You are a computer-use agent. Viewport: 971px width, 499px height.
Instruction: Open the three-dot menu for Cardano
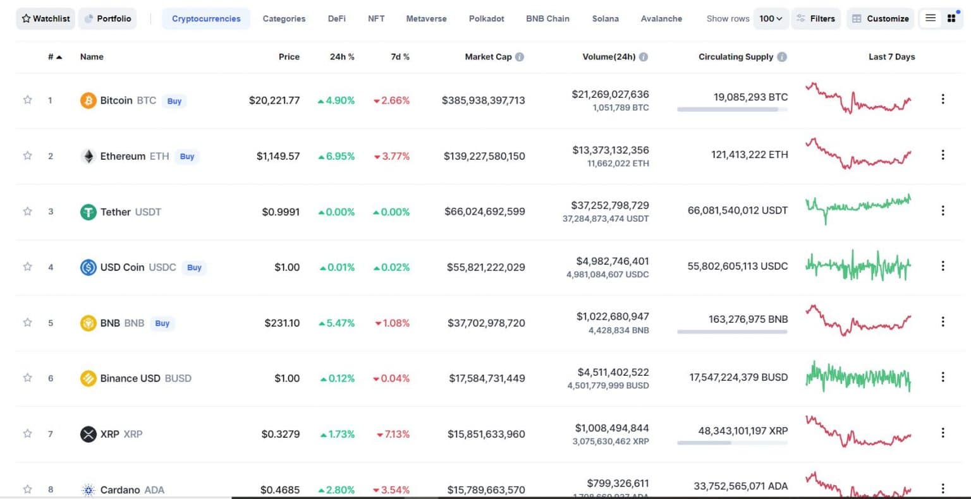[943, 488]
